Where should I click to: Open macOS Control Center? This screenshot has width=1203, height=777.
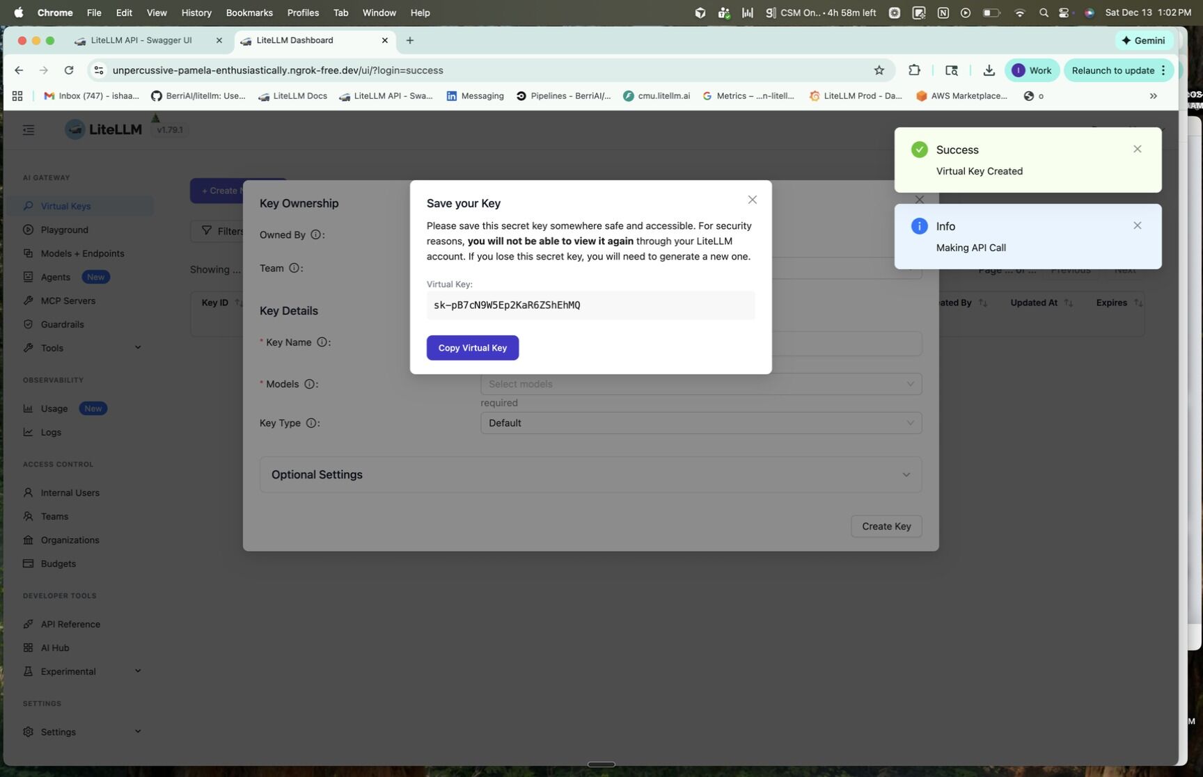pyautogui.click(x=1064, y=13)
